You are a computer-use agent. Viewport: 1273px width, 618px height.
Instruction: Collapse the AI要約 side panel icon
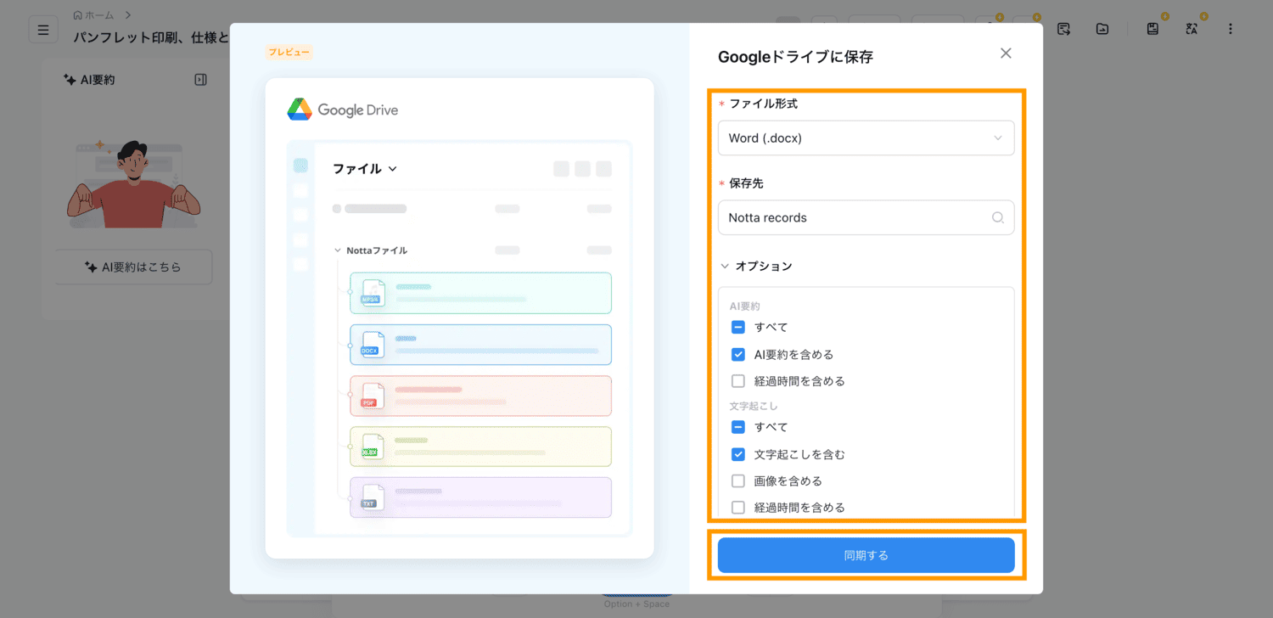tap(200, 80)
